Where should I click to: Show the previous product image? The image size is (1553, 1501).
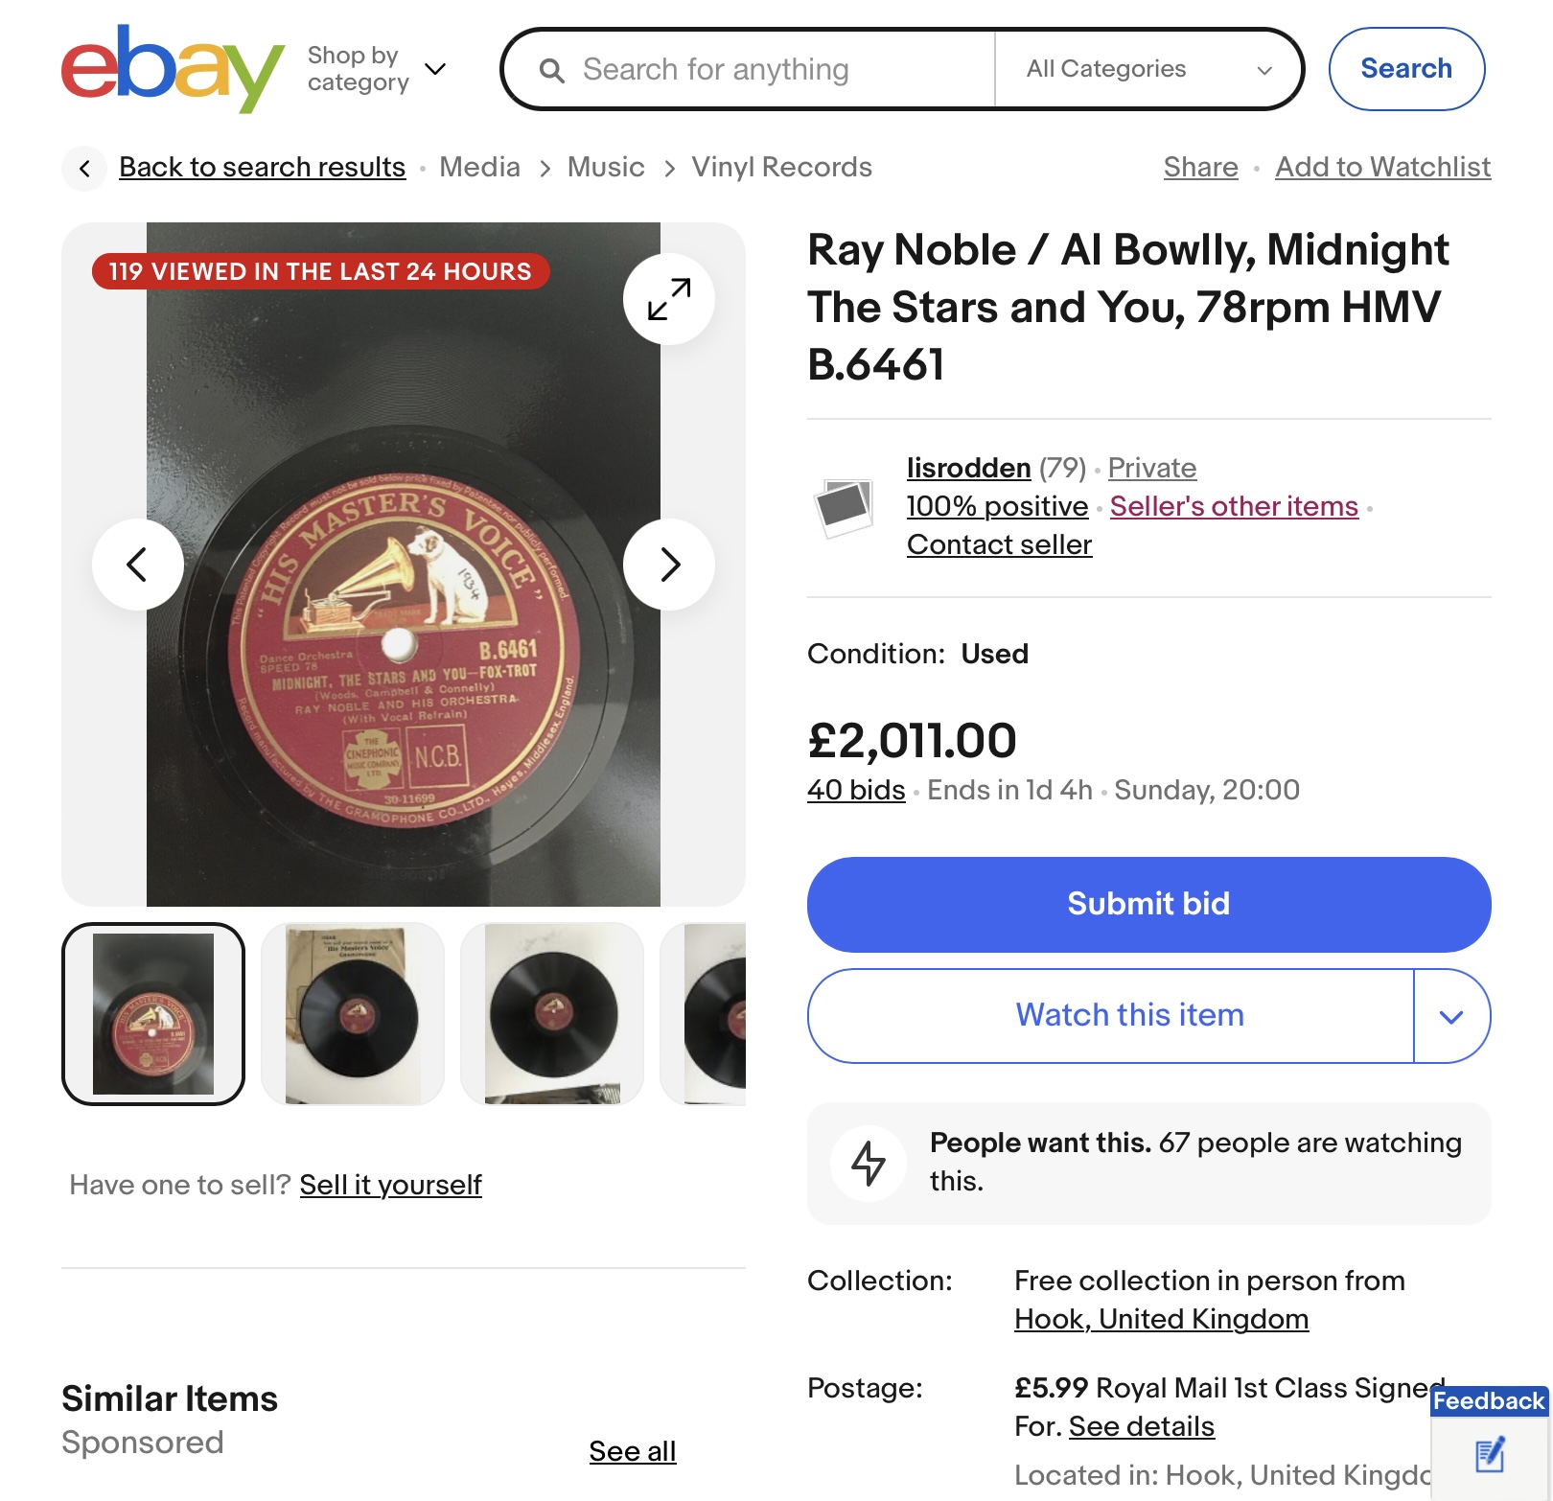click(x=138, y=565)
